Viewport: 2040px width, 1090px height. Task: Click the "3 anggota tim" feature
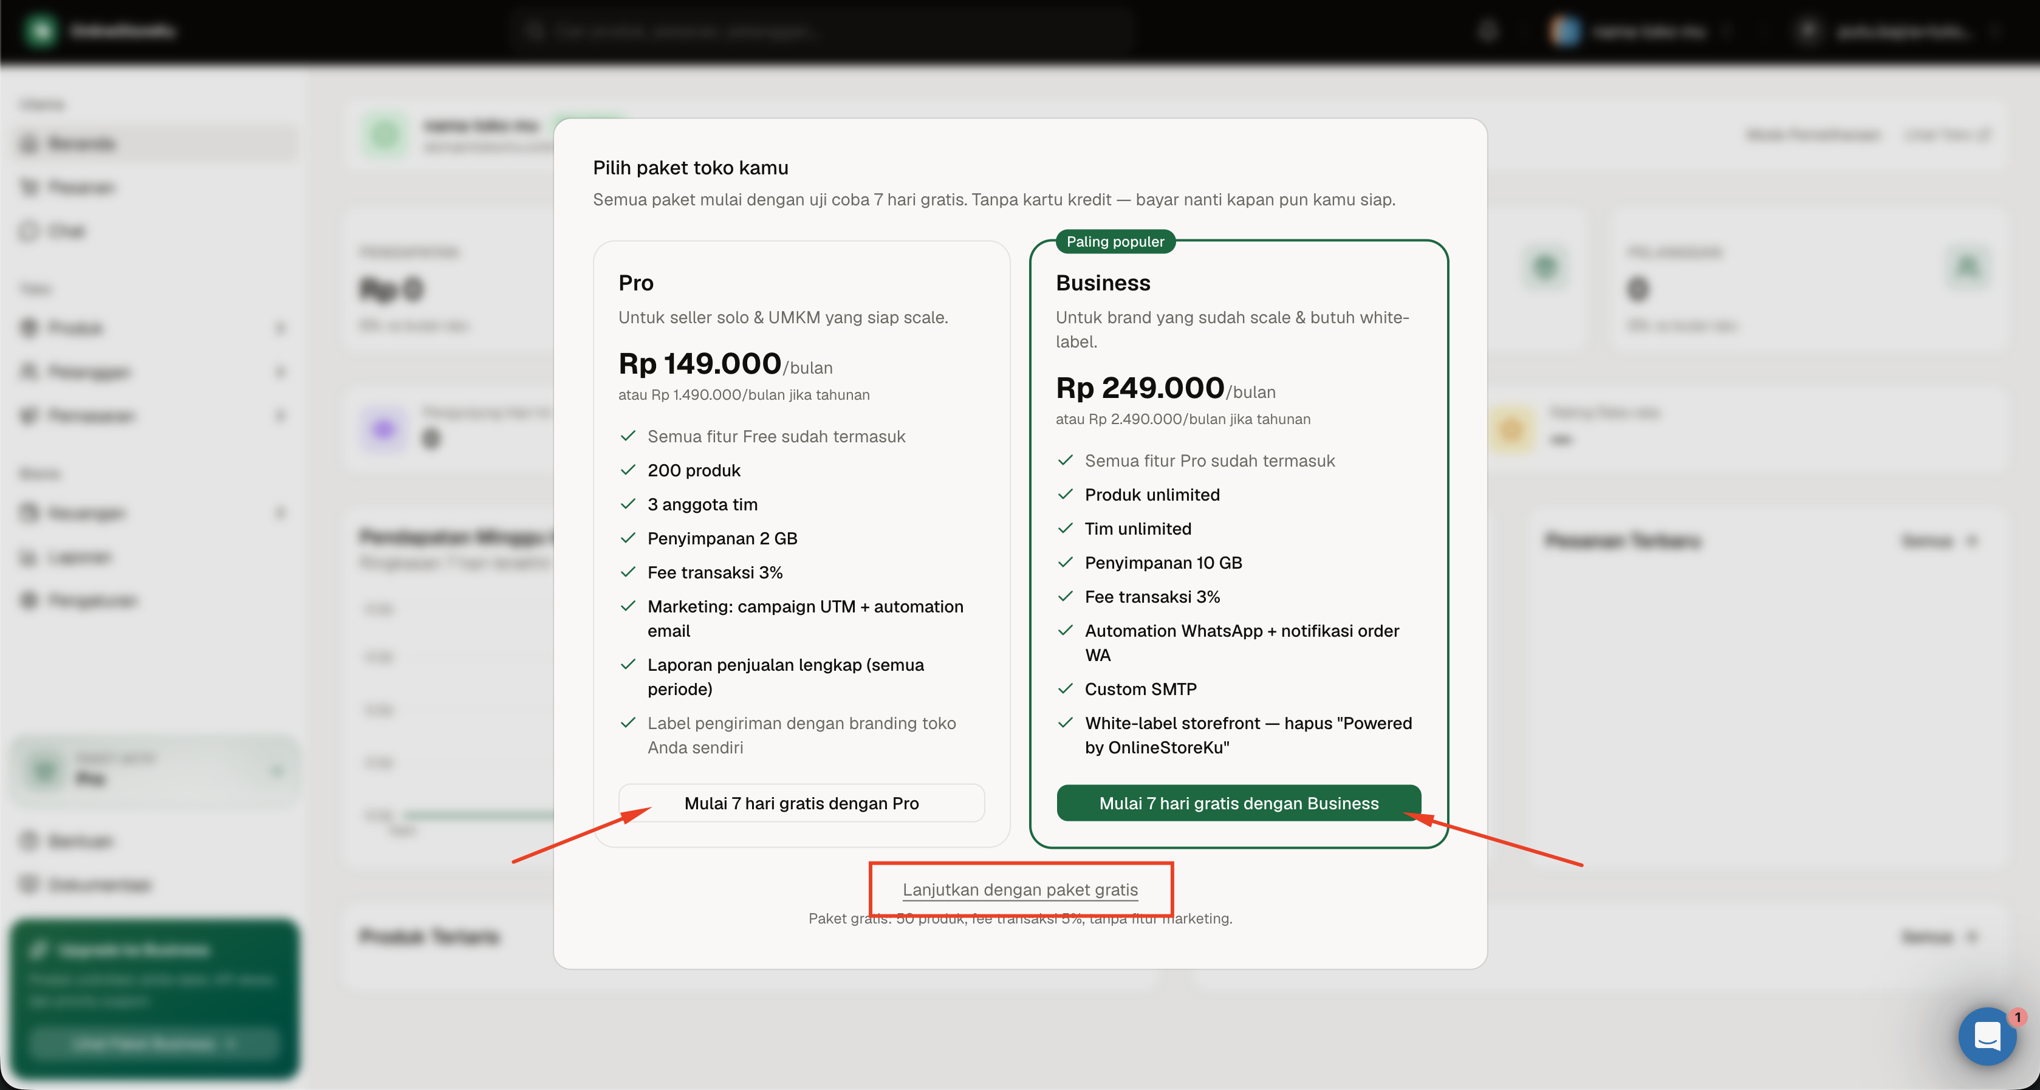click(x=702, y=505)
